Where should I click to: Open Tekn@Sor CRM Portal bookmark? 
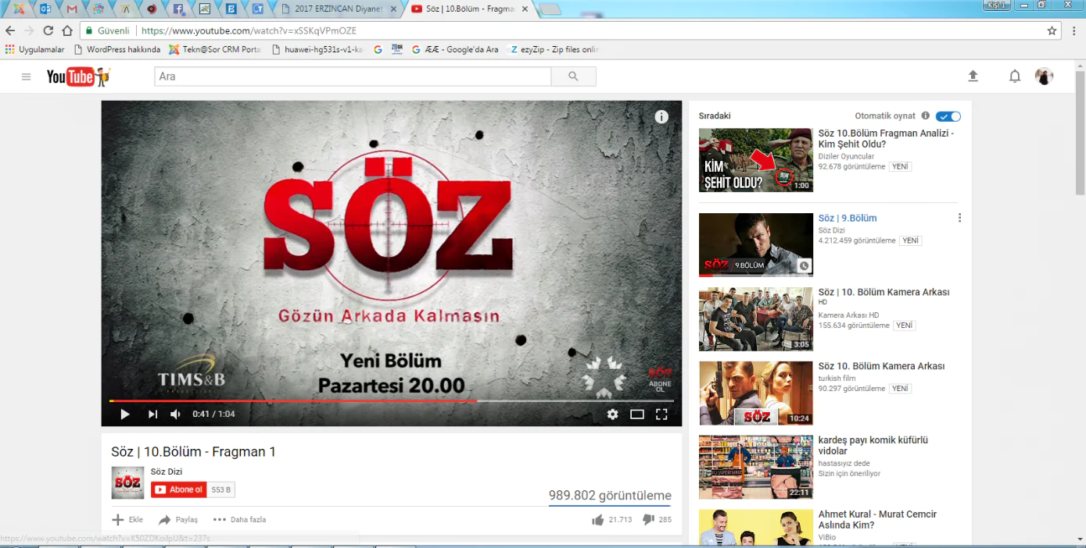point(216,49)
